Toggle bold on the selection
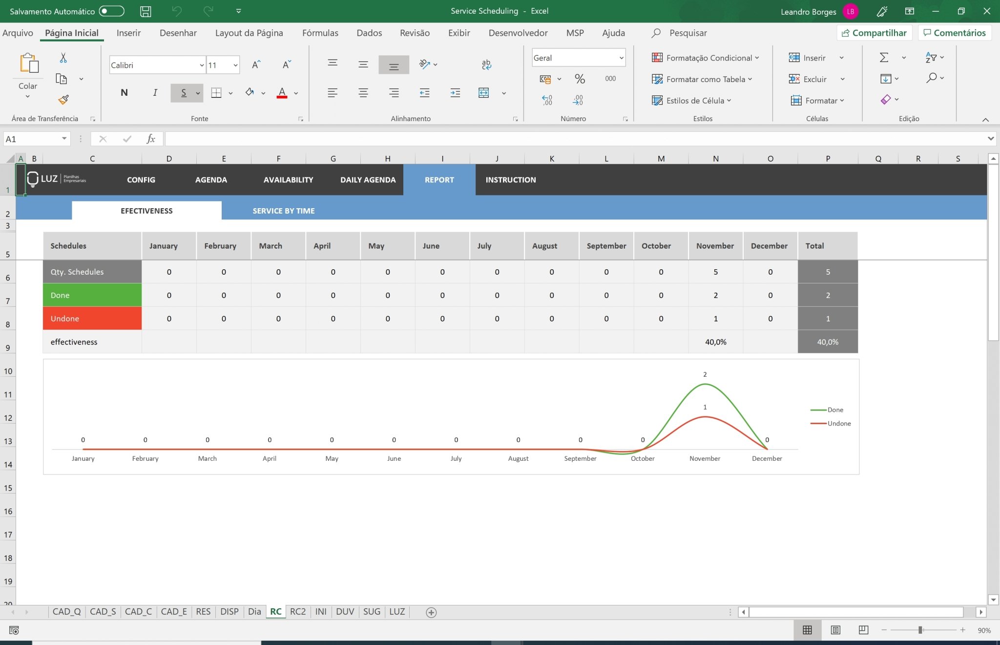The height and width of the screenshot is (645, 1000). (x=124, y=92)
